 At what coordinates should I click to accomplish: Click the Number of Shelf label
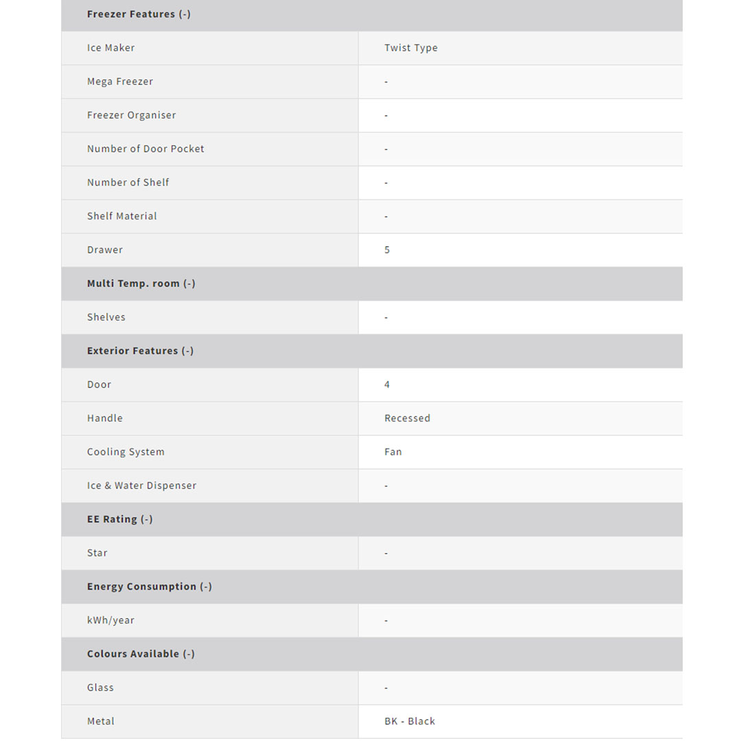click(x=128, y=183)
